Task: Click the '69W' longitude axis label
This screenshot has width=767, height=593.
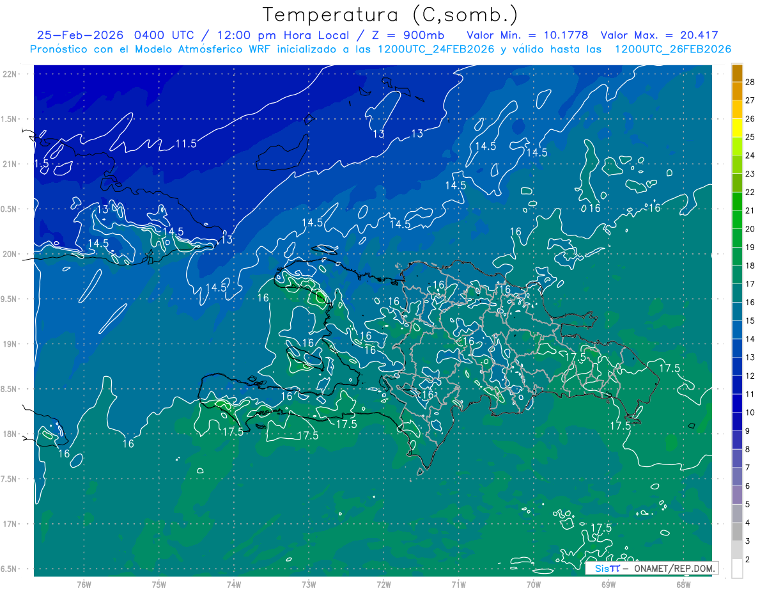Action: pyautogui.click(x=608, y=584)
